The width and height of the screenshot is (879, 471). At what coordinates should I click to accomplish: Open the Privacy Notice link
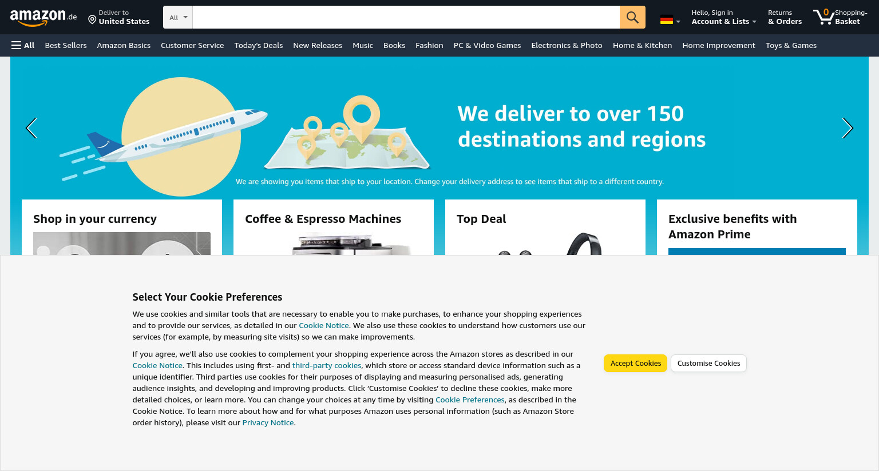tap(268, 422)
